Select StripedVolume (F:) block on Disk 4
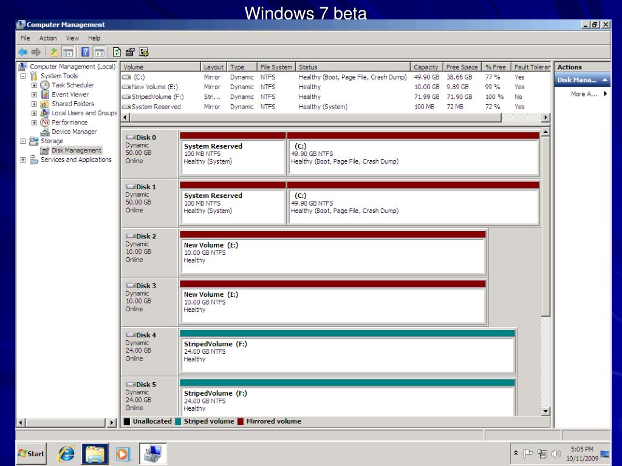 point(347,353)
